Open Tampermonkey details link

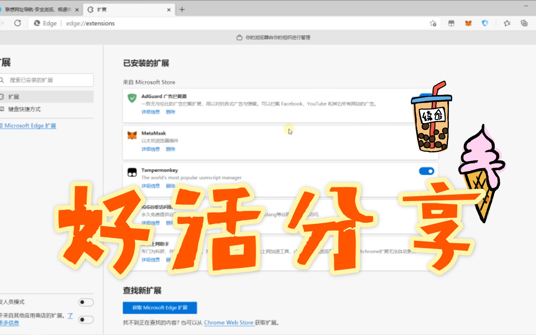(150, 186)
